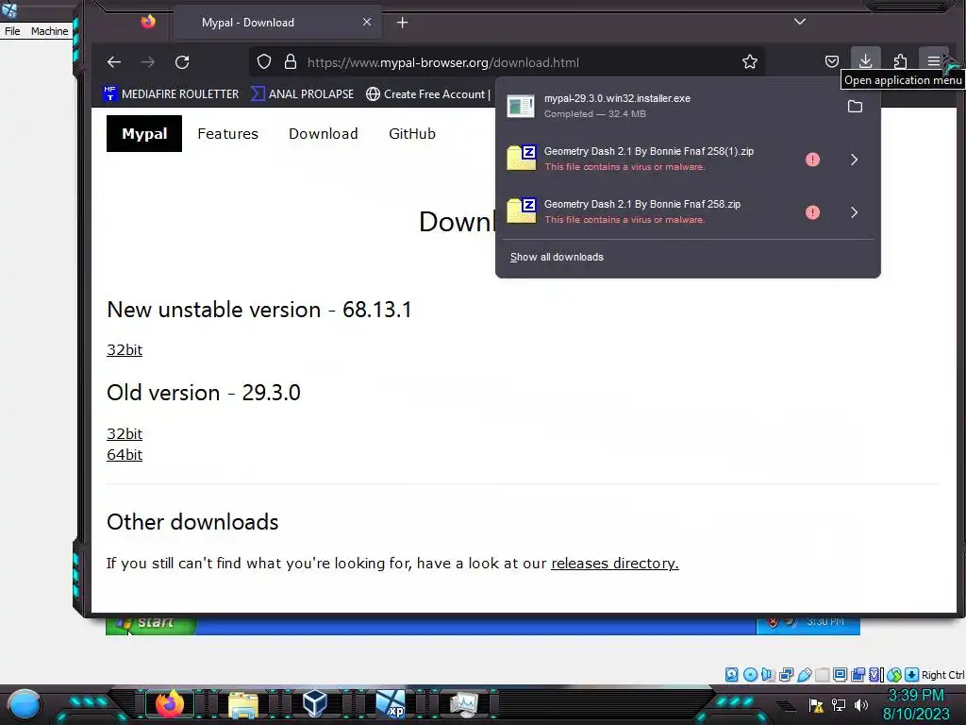The height and width of the screenshot is (725, 966).
Task: Click the Mypal logo button
Action: coord(144,133)
